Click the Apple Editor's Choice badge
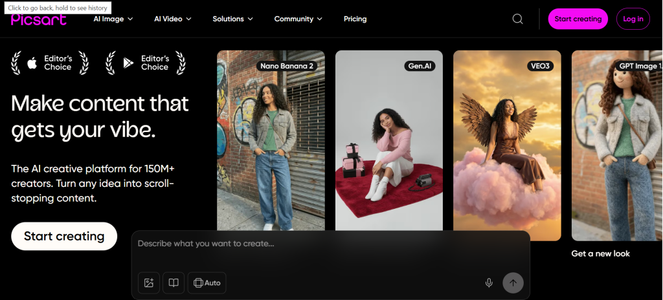 click(51, 63)
